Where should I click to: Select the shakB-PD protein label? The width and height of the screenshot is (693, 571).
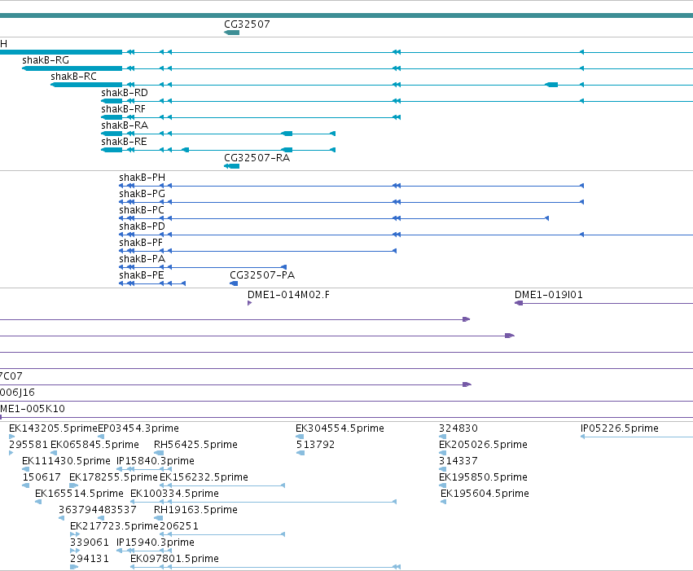tap(142, 226)
